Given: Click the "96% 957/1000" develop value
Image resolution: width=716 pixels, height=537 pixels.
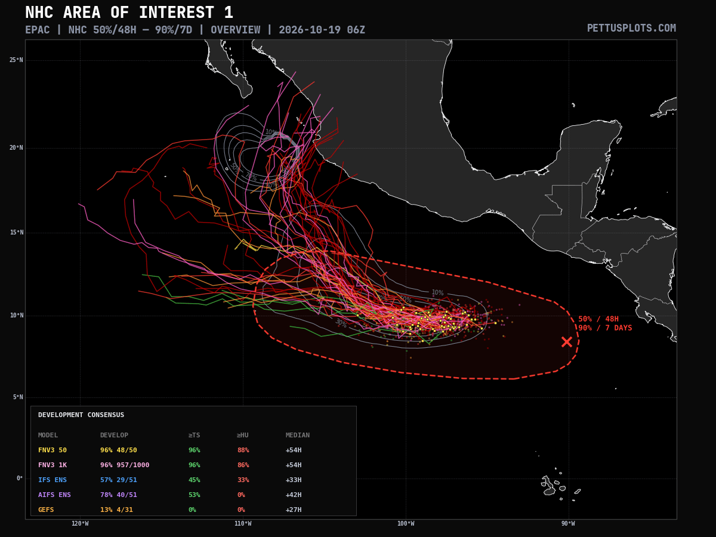Looking at the screenshot, I should click(x=125, y=465).
